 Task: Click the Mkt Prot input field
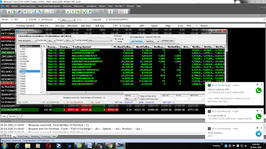pyautogui.click(x=196, y=99)
